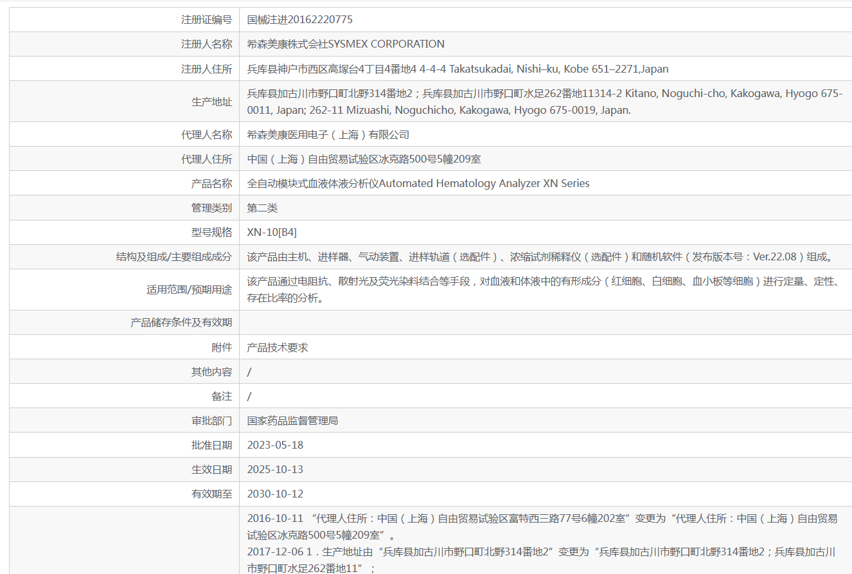Click the 管理类别 label
The image size is (852, 574).
[211, 208]
